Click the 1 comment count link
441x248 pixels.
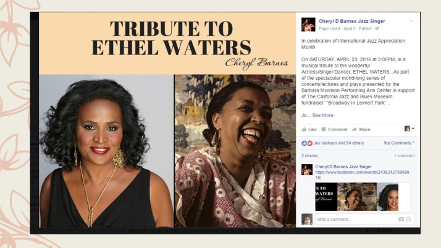[x=404, y=156]
